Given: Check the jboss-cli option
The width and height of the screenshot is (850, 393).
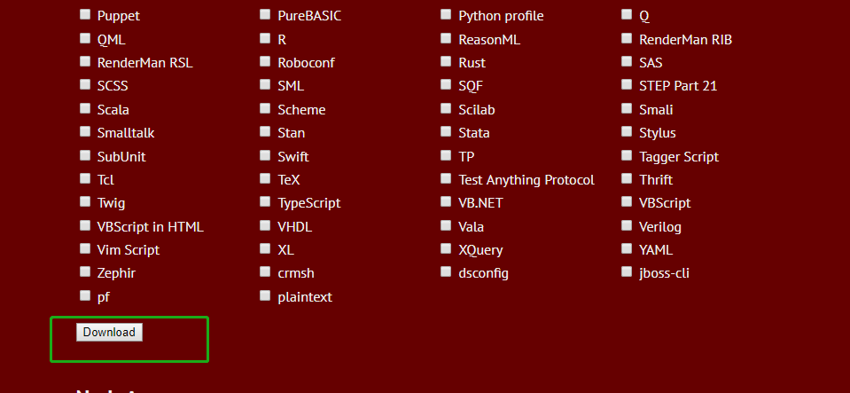Looking at the screenshot, I should pos(627,272).
